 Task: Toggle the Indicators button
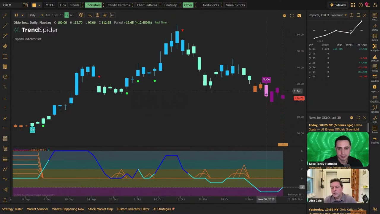93,5
